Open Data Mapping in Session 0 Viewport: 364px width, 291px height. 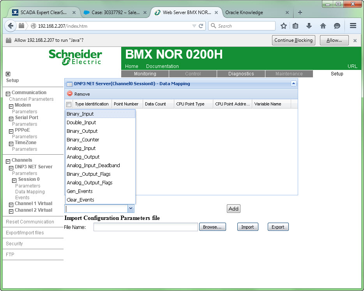[x=30, y=192]
